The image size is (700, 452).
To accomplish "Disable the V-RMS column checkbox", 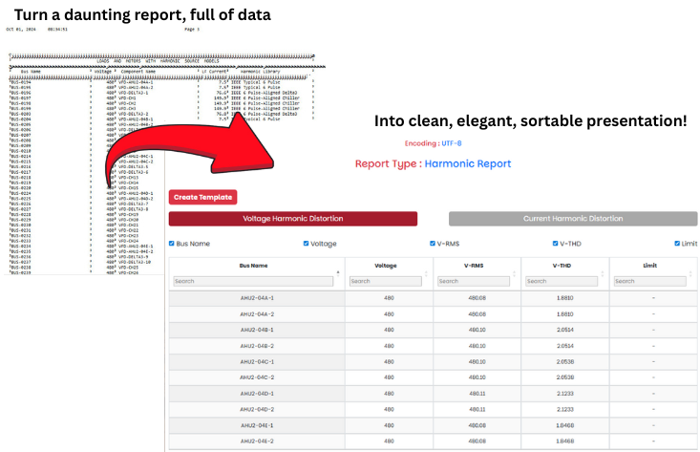I will (433, 244).
